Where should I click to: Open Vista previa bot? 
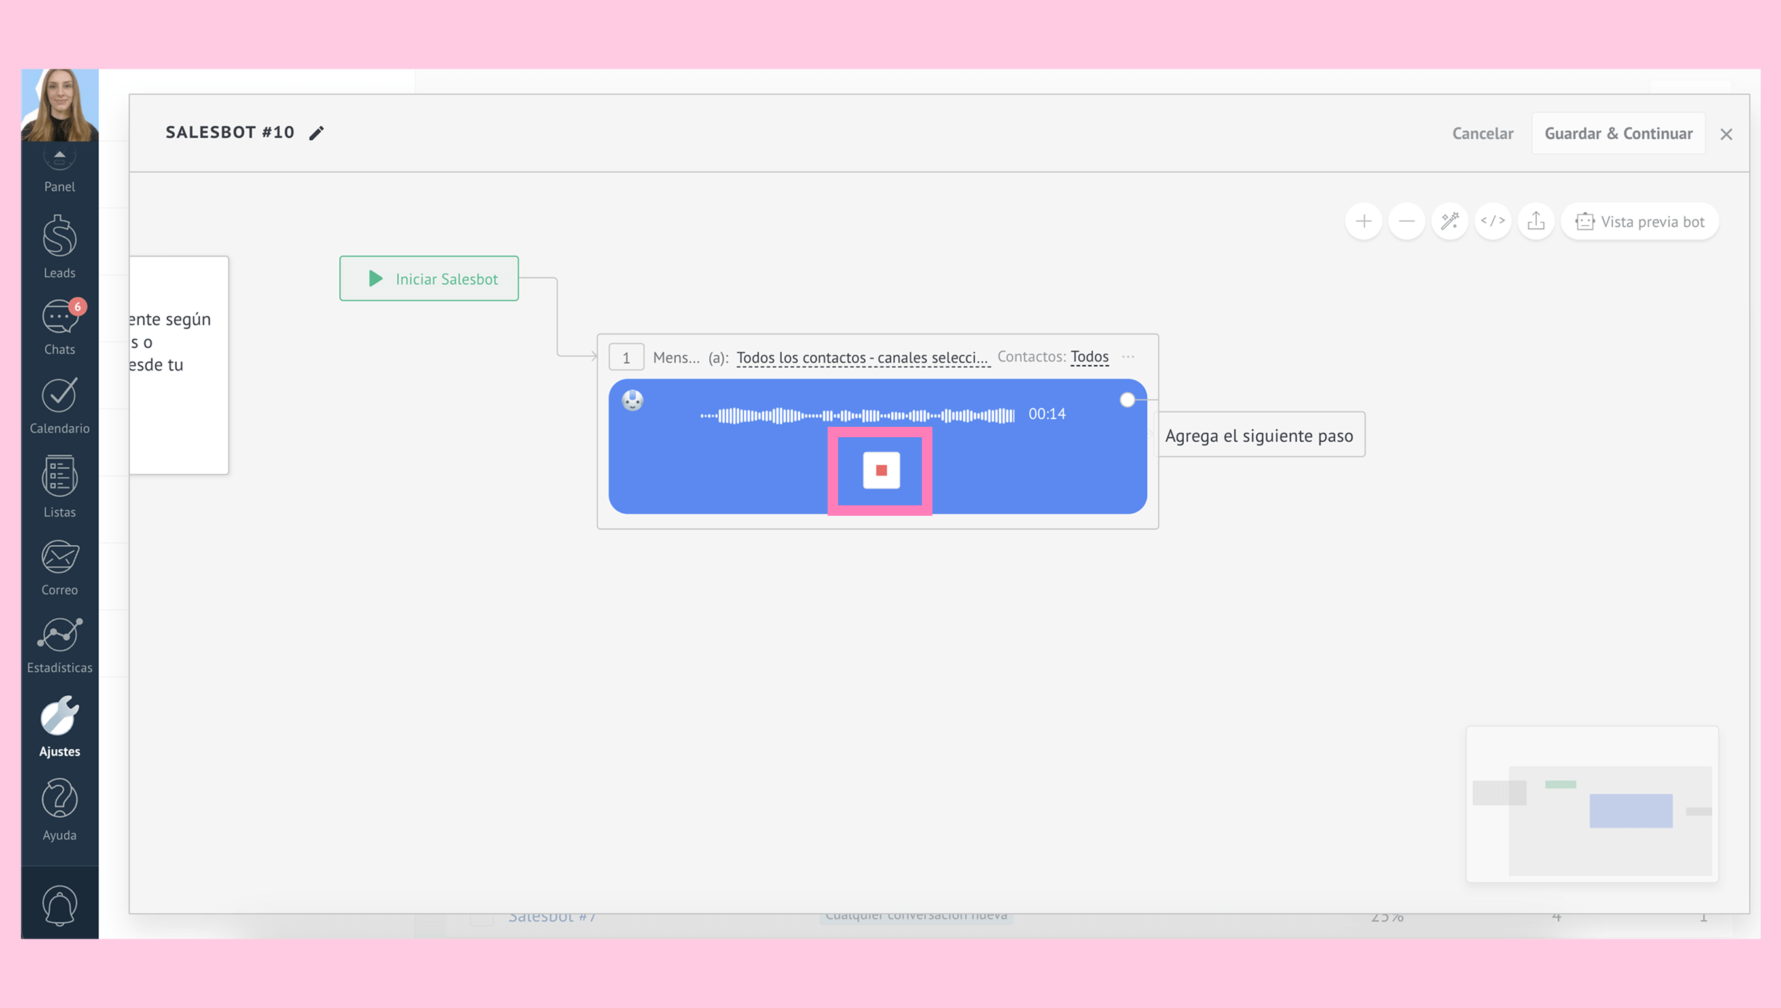tap(1639, 221)
